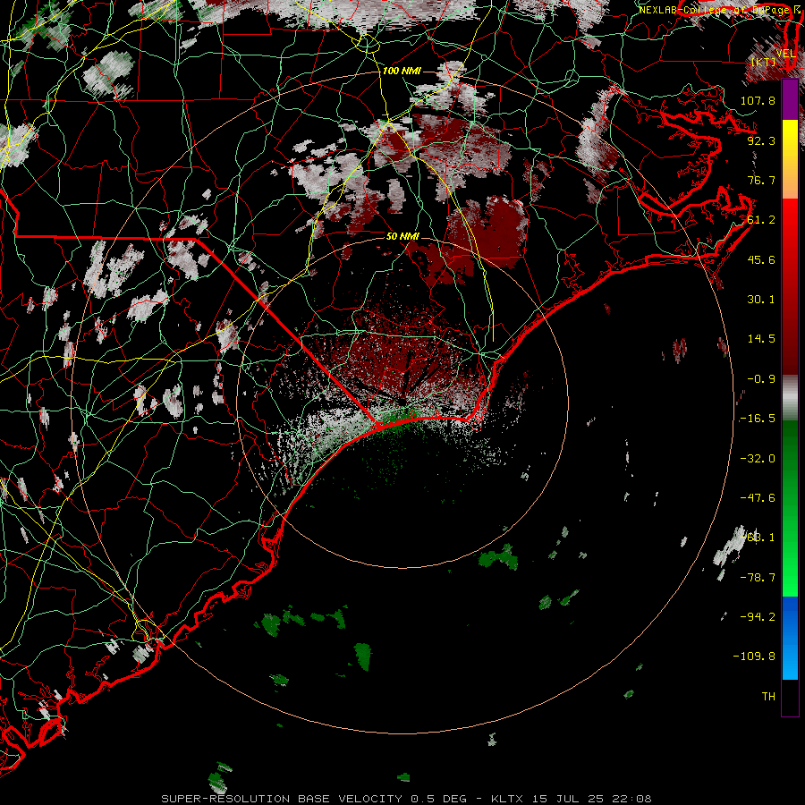Click the 50 NMI range ring label
The image size is (805, 805).
click(x=402, y=236)
